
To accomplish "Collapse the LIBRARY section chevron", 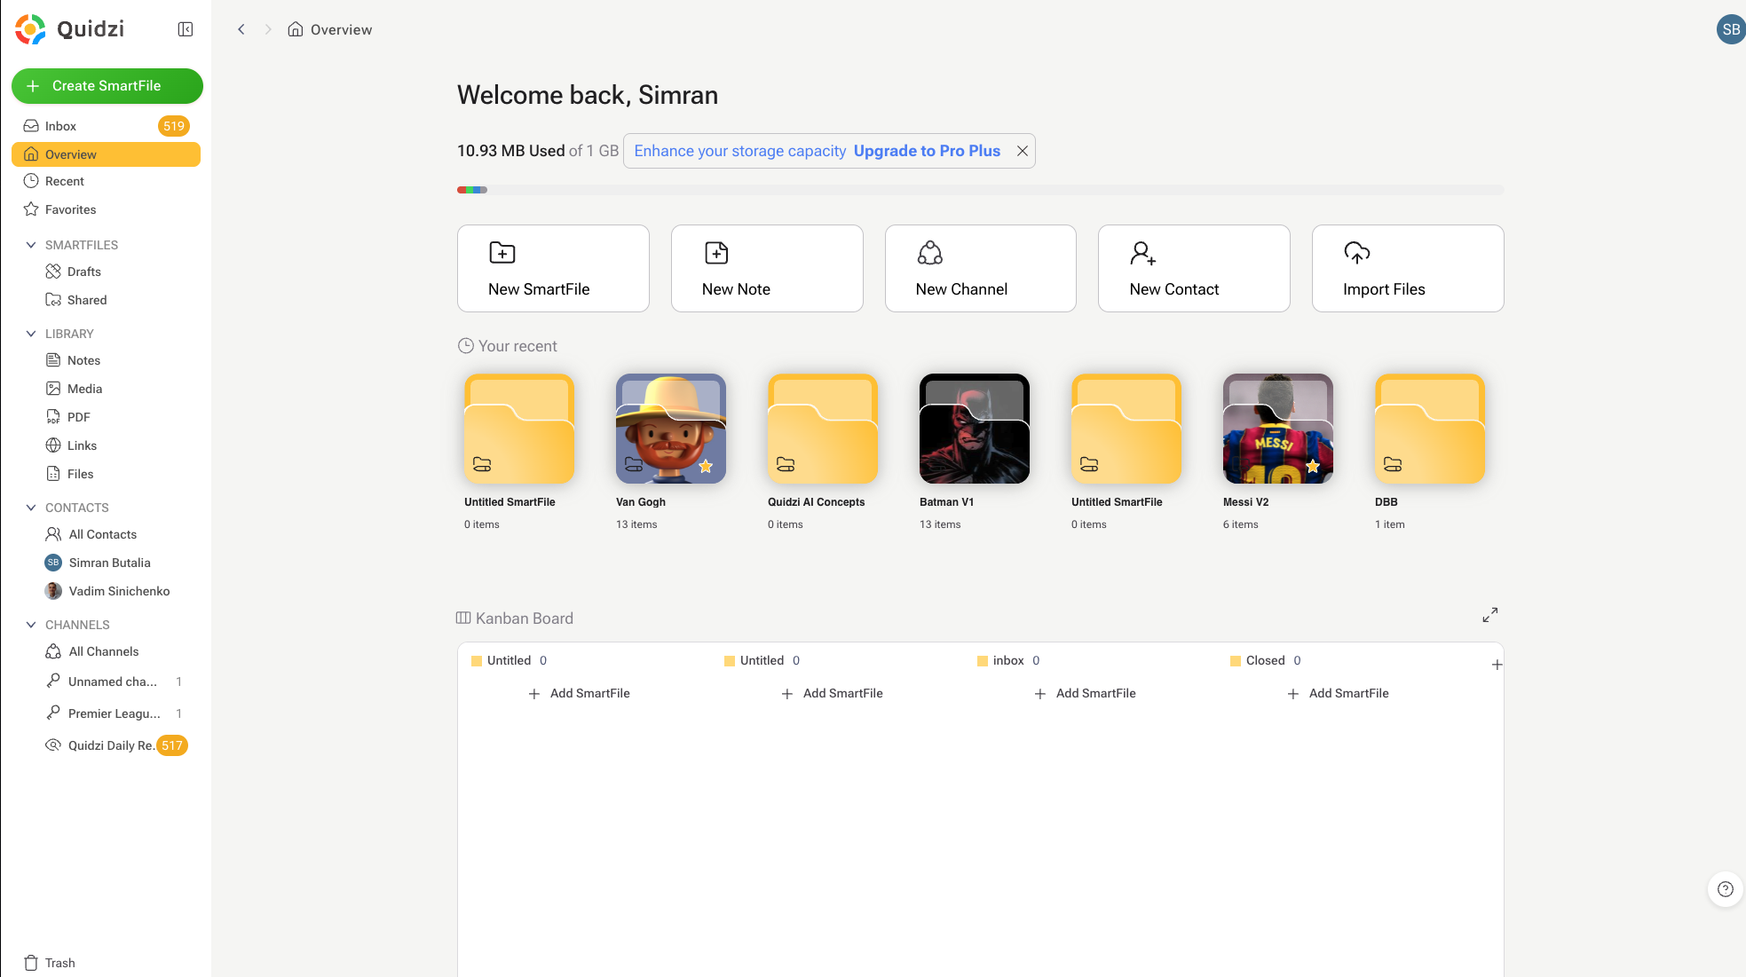I will pos(31,334).
